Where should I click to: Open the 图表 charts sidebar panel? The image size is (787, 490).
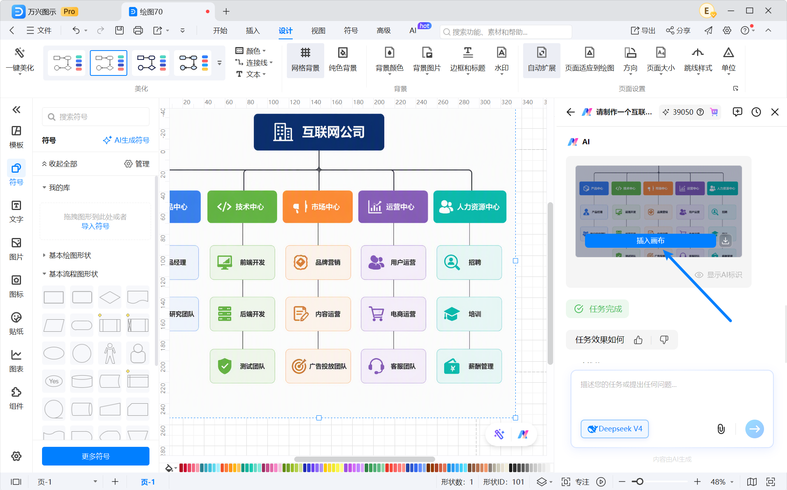pyautogui.click(x=16, y=361)
